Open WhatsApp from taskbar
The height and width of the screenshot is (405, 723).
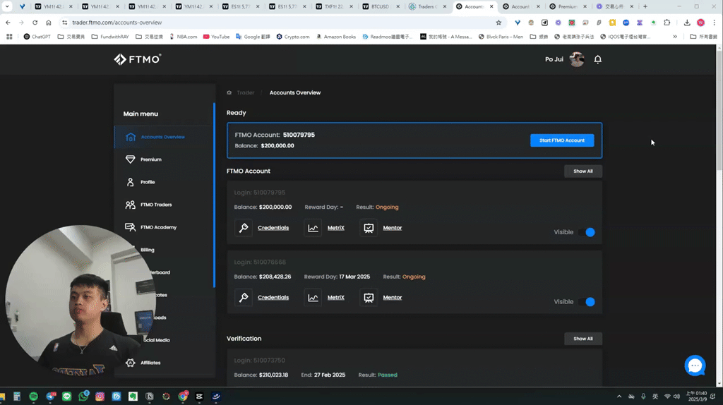tap(83, 397)
